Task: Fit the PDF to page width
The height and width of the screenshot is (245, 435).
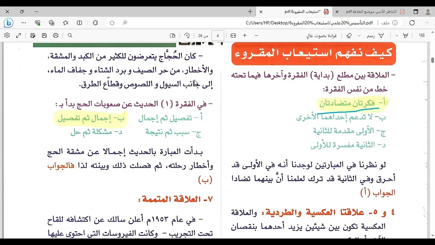Action: [233, 35]
